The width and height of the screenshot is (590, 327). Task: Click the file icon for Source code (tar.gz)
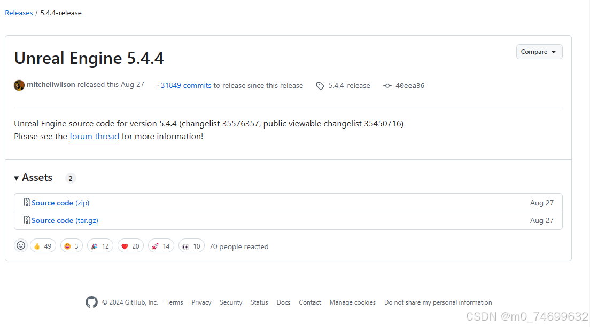(27, 220)
